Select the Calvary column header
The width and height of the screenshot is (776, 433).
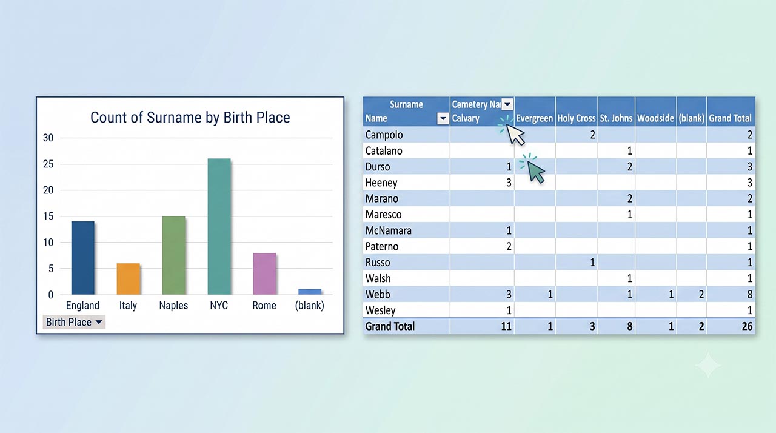(466, 118)
